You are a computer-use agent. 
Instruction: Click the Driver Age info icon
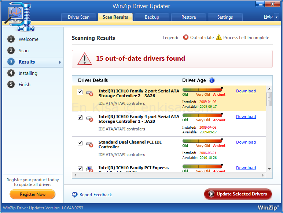click(212, 80)
